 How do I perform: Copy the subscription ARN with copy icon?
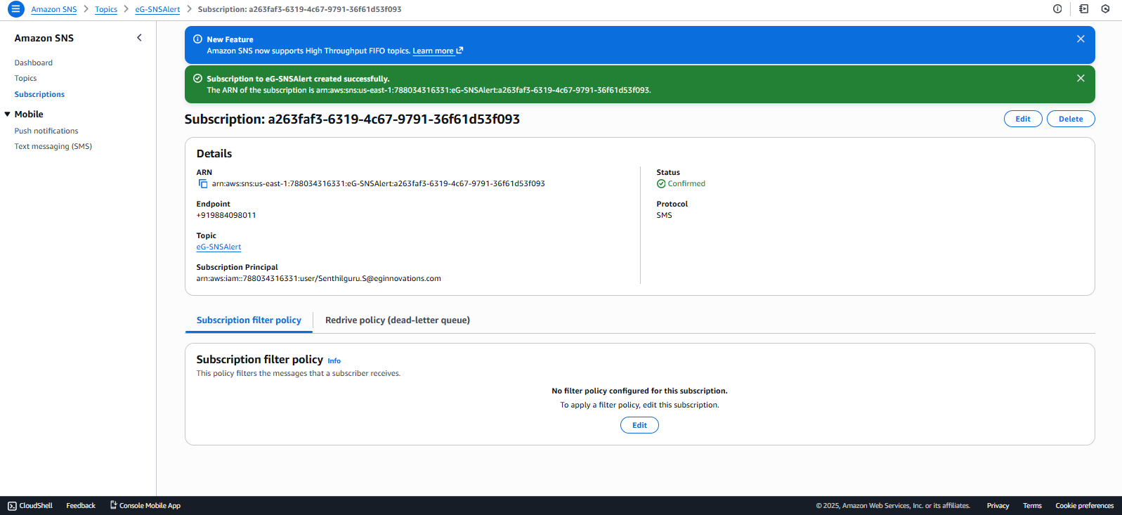(203, 184)
